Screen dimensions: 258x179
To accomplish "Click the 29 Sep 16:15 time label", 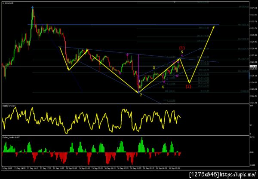I will 33,168.
